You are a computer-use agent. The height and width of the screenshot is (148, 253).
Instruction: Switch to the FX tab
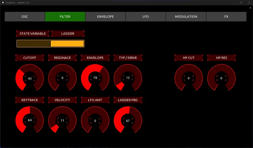pyautogui.click(x=226, y=17)
